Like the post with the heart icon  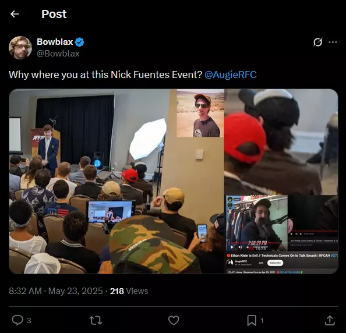click(174, 320)
